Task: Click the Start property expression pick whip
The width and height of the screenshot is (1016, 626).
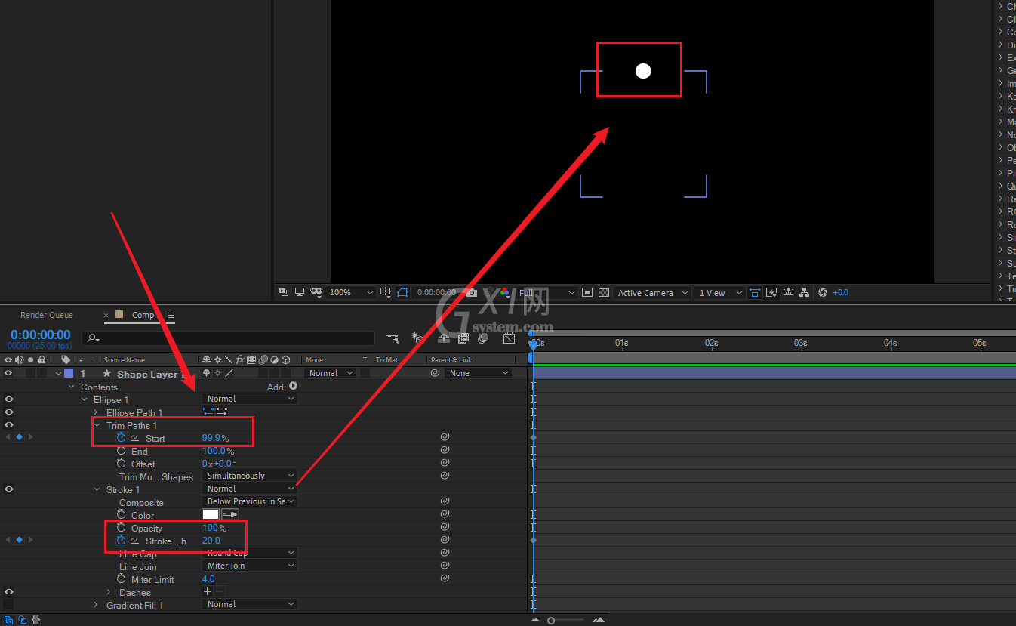Action: click(x=445, y=437)
